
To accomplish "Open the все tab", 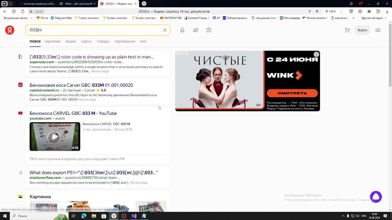I will coord(143,41).
